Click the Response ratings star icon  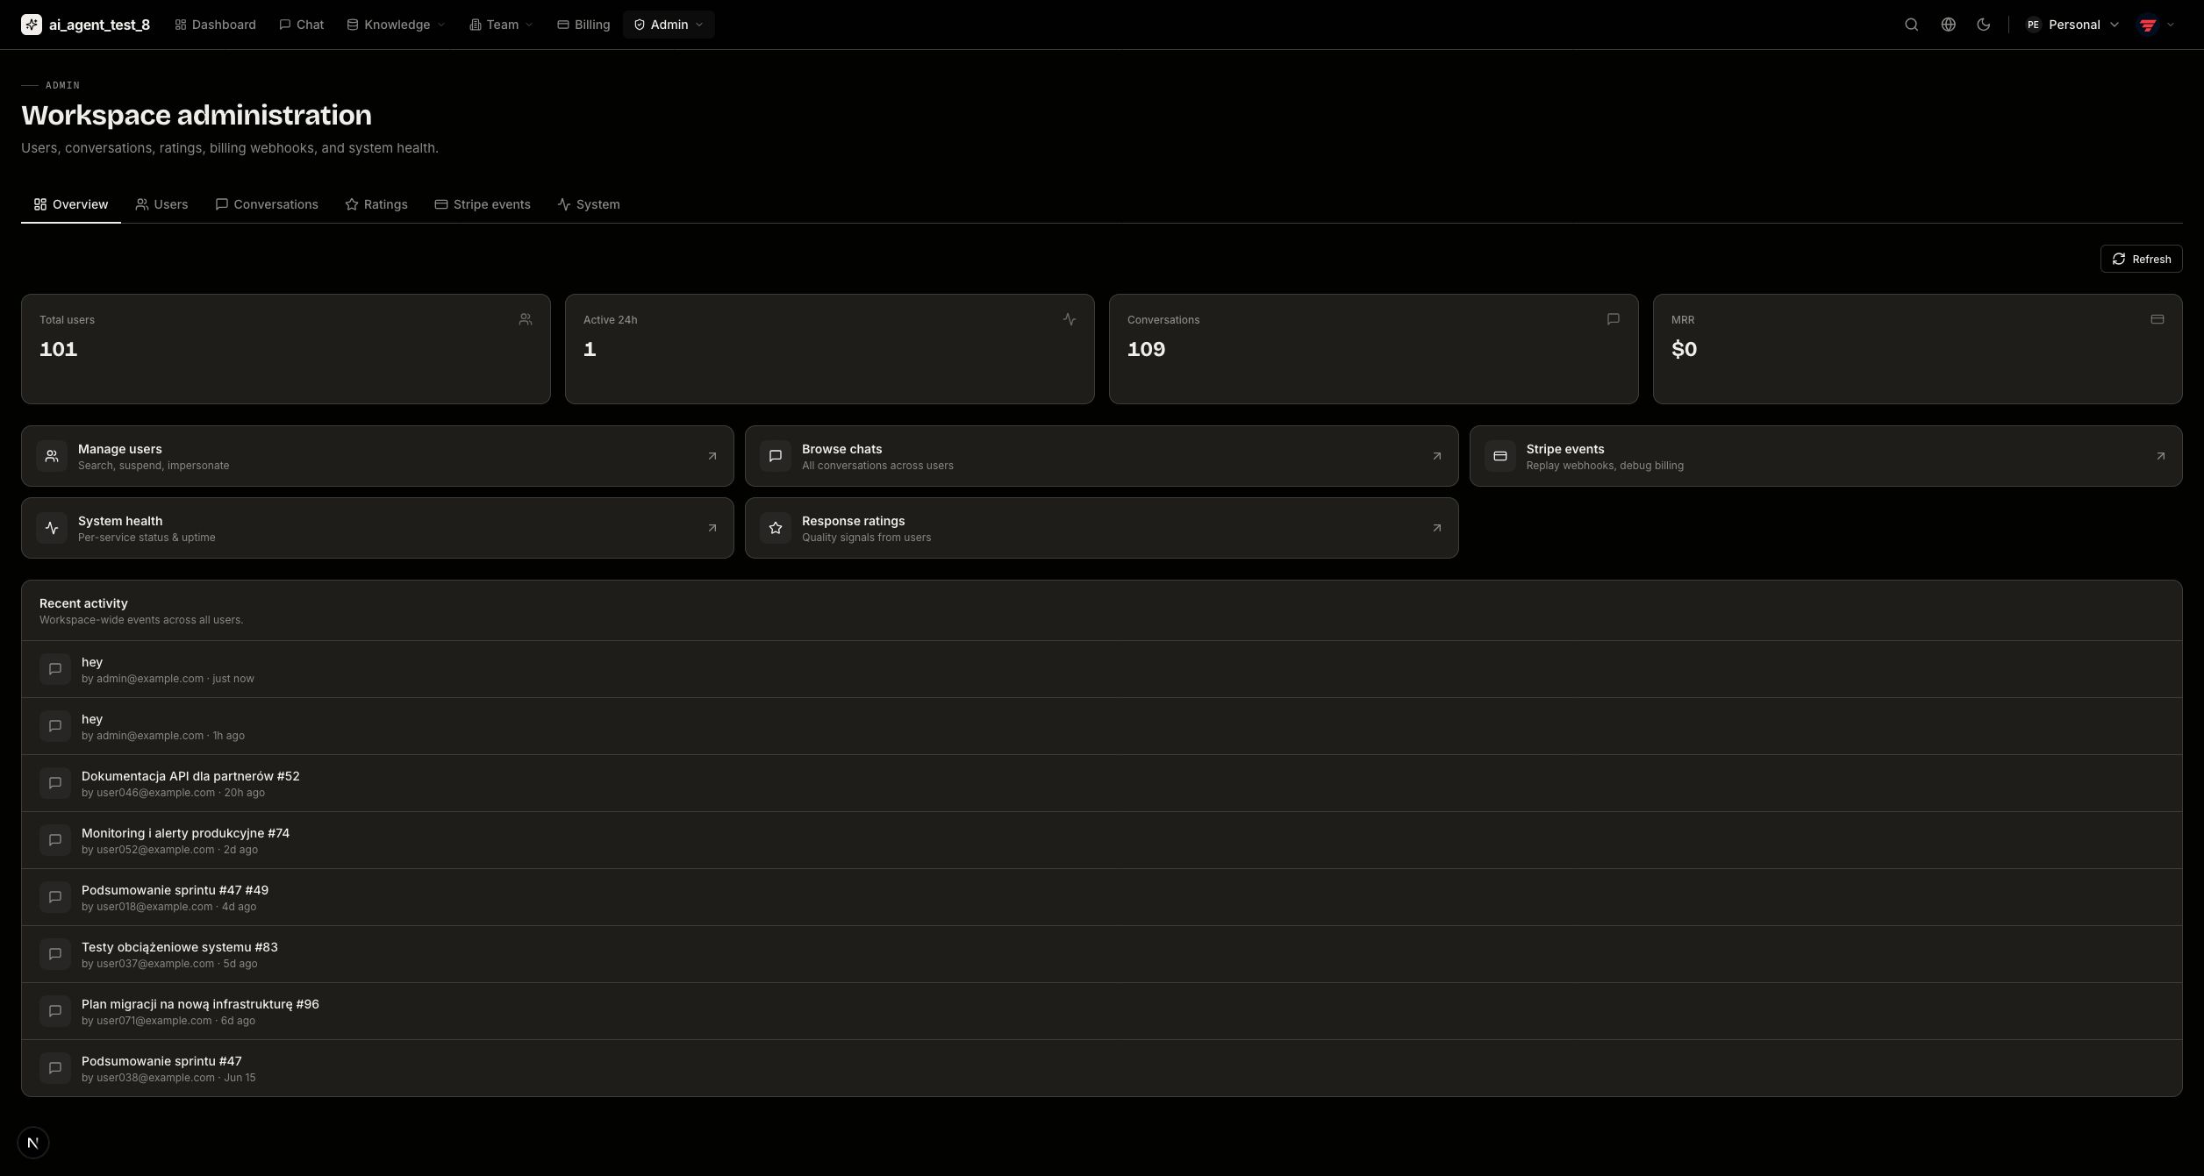click(776, 528)
